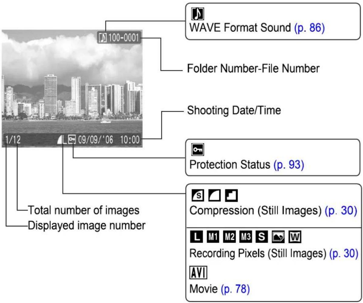
Task: Click the Compression (Still Images) text
Action: 255,211
